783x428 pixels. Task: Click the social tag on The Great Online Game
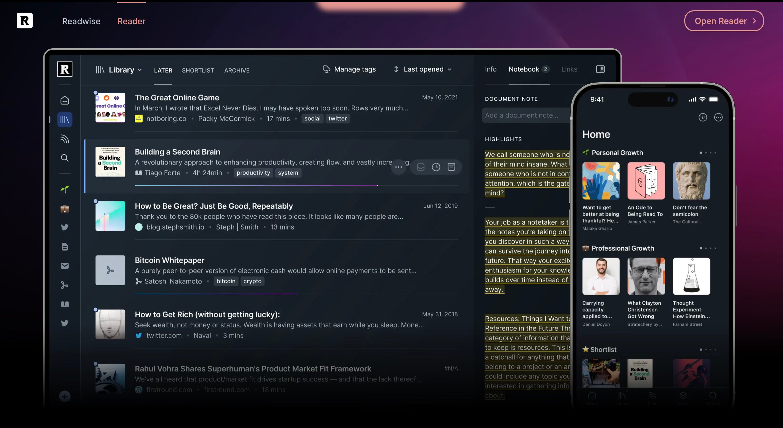(x=312, y=119)
